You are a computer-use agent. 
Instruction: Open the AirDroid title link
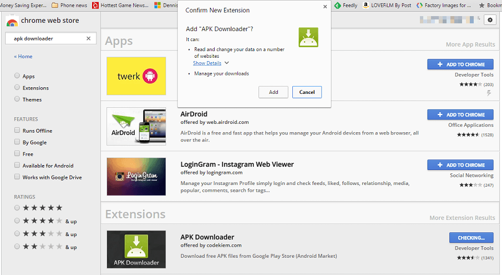coord(194,114)
